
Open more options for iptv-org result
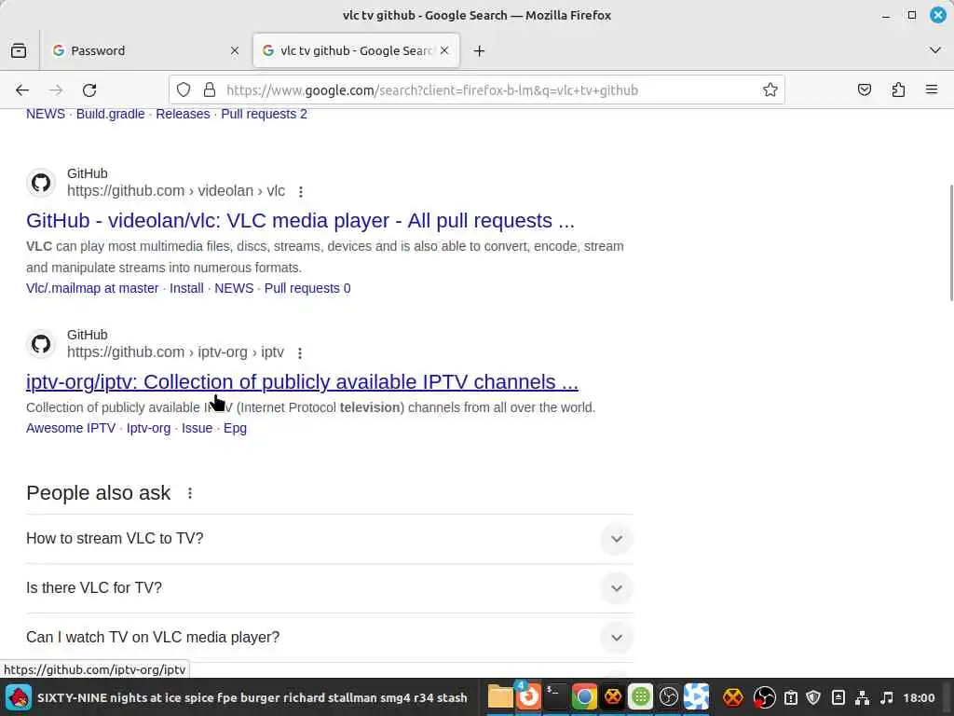(x=299, y=353)
